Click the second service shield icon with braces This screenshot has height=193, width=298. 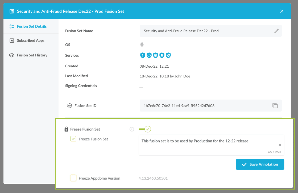(149, 55)
